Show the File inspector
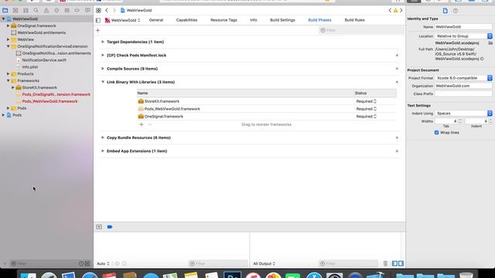 (445, 11)
